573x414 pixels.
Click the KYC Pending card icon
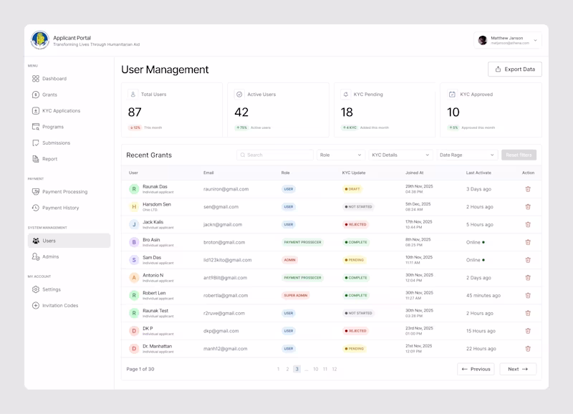point(346,95)
